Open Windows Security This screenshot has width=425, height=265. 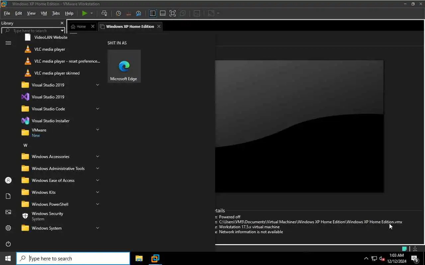(60, 216)
